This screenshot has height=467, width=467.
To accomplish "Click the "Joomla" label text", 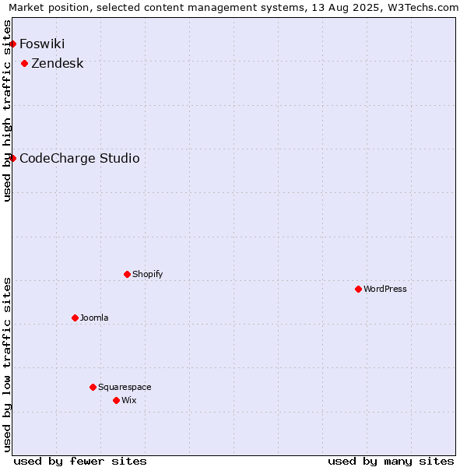I will 94,318.
